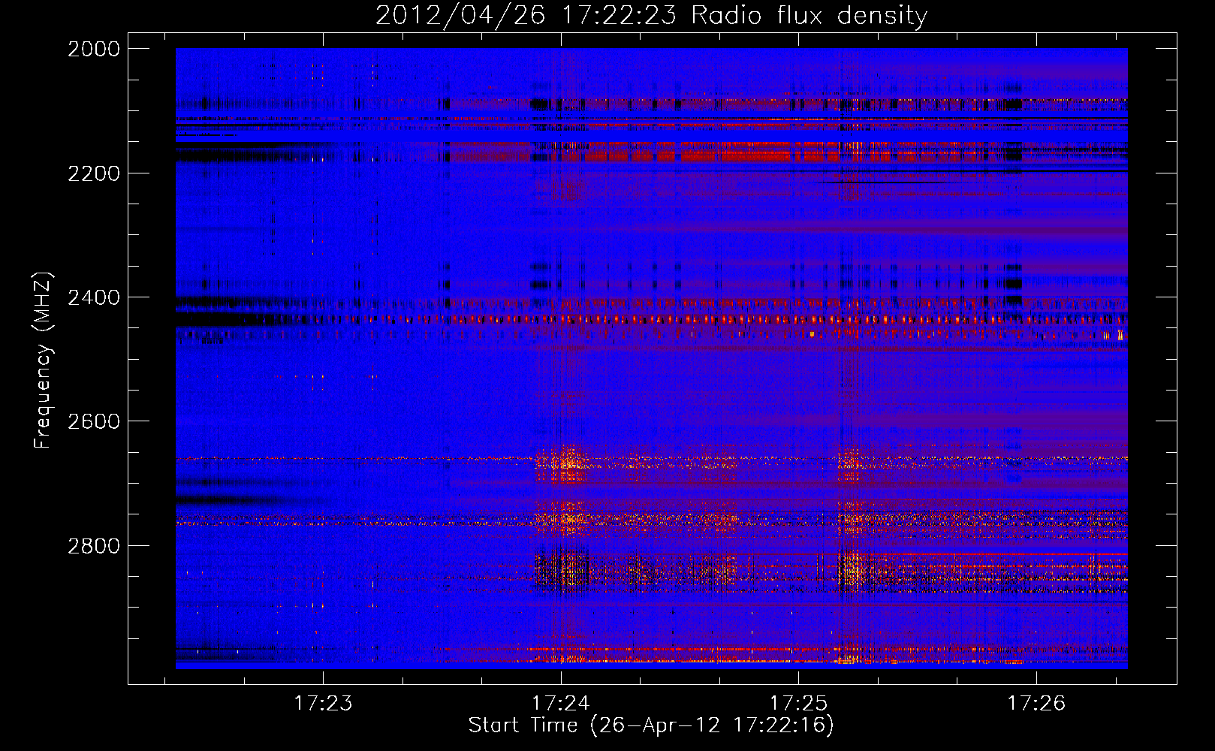Click the 'Frequency (MHZ)' axis title

[43, 360]
